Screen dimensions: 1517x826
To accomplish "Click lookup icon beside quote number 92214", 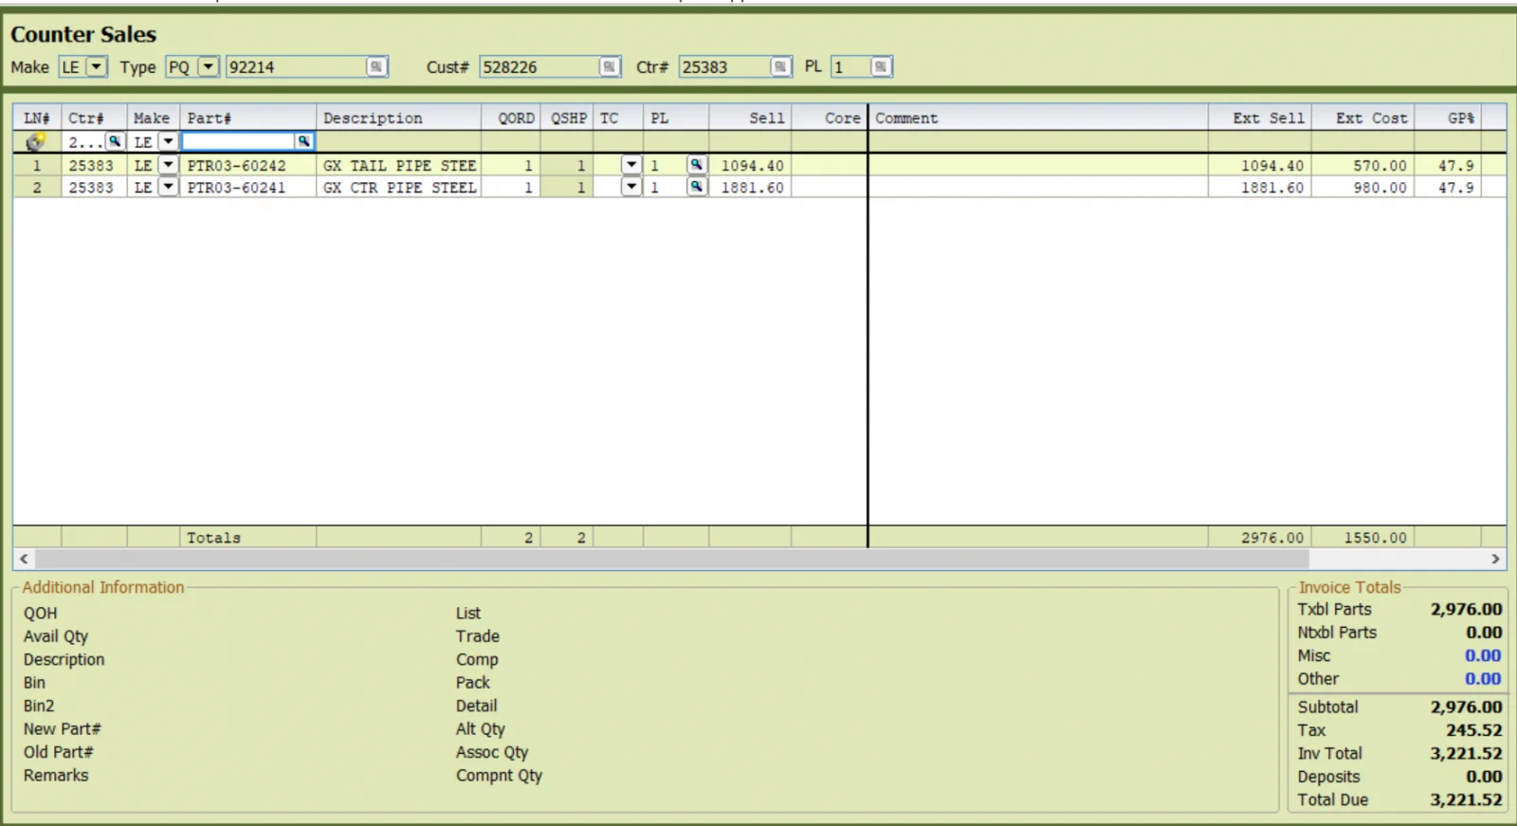I will (376, 66).
